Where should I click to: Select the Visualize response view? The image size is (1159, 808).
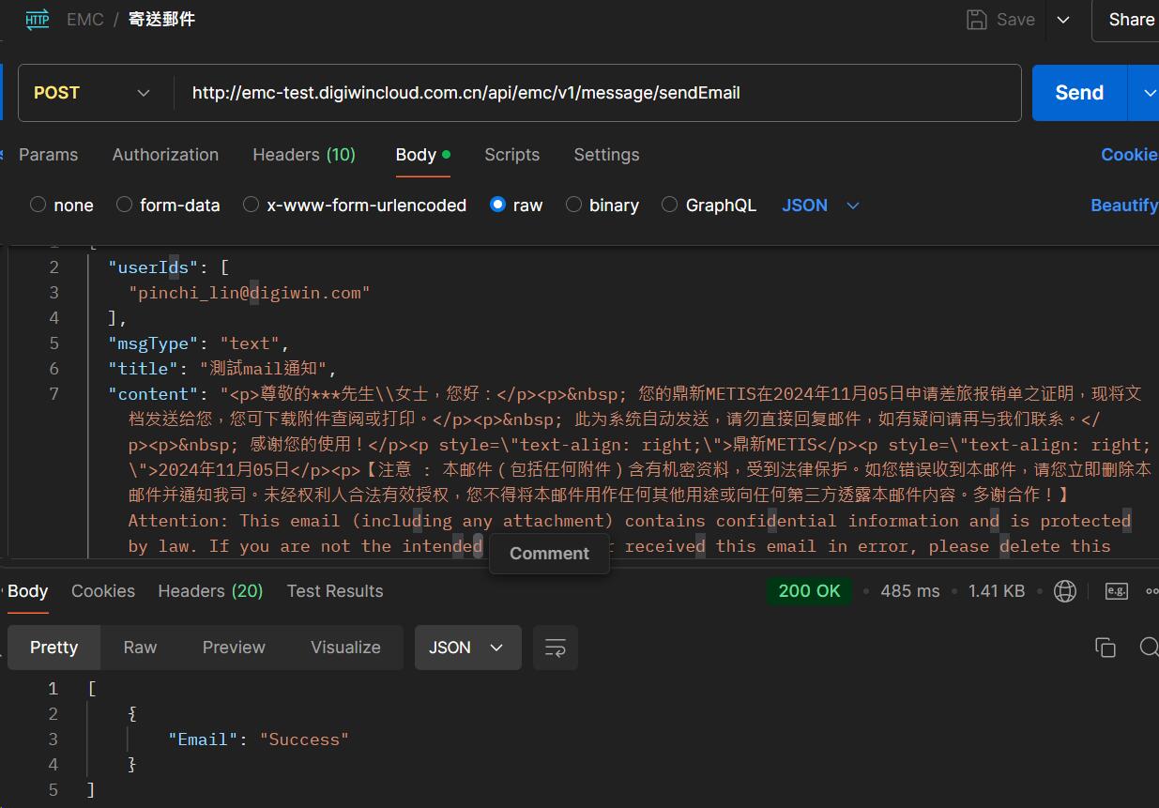pyautogui.click(x=345, y=648)
